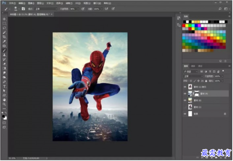Open the layer fill dropdown arrow
233x161 pixels.
[223, 81]
